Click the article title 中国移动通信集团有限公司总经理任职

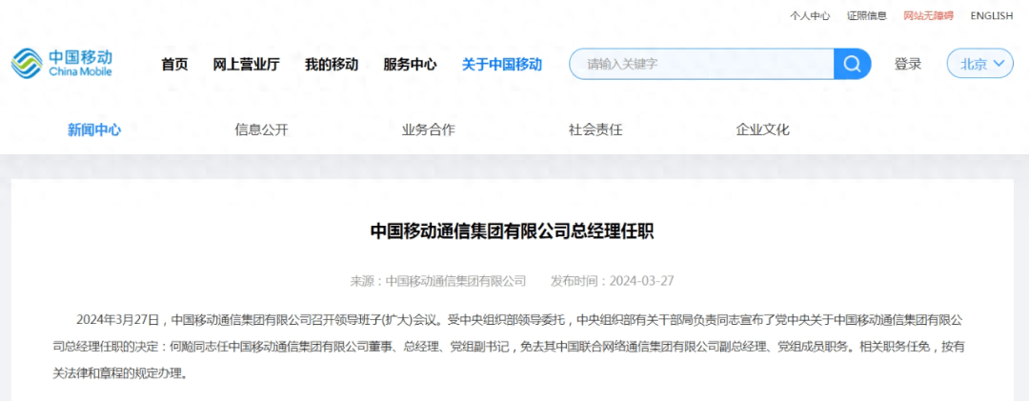click(514, 231)
